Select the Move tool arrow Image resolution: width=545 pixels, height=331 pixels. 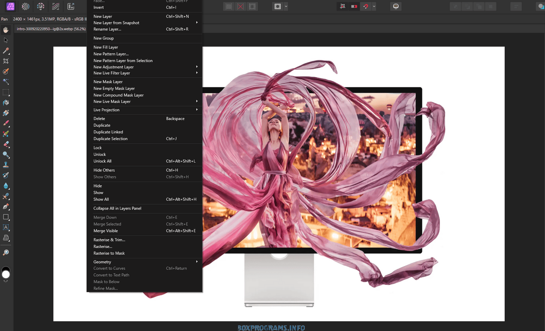pos(6,40)
